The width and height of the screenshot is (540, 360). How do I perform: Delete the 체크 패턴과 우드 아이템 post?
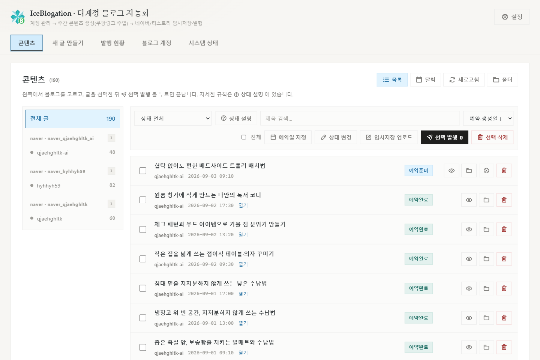[x=504, y=229]
